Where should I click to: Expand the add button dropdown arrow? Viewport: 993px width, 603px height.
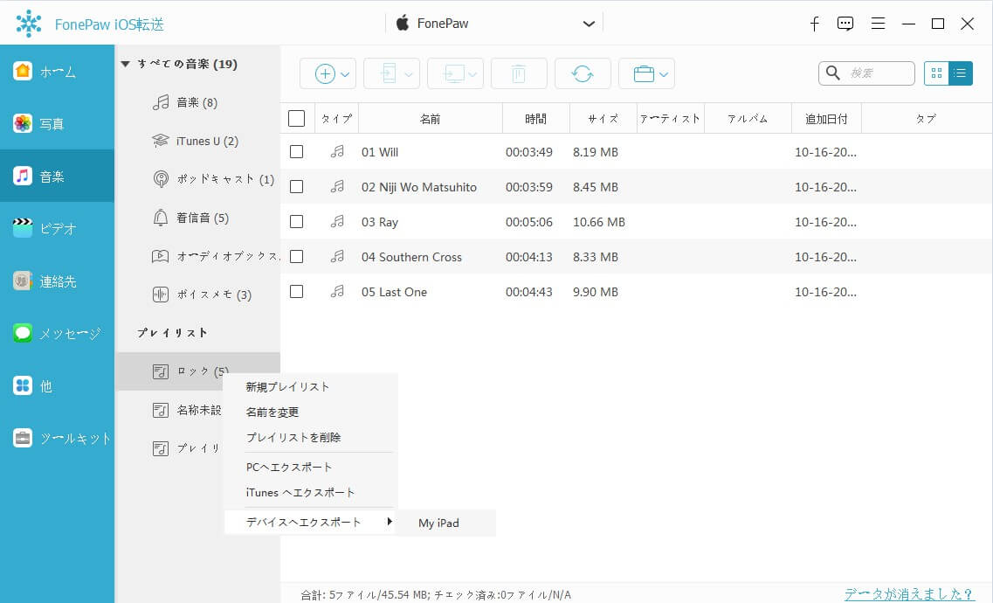coord(345,75)
